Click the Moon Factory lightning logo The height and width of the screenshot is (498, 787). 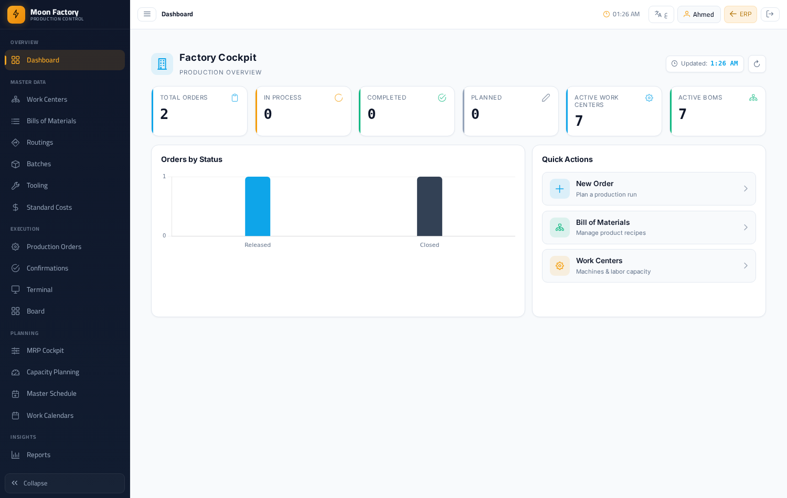[x=16, y=14]
